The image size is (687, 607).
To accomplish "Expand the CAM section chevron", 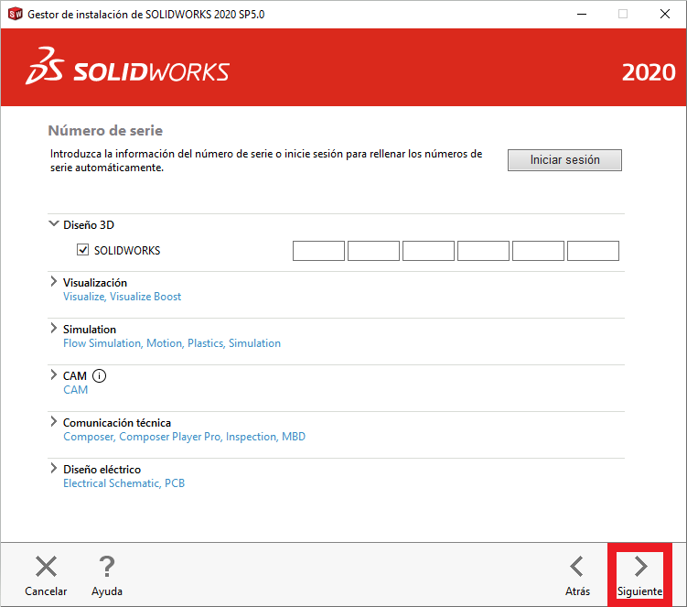I will [x=53, y=374].
